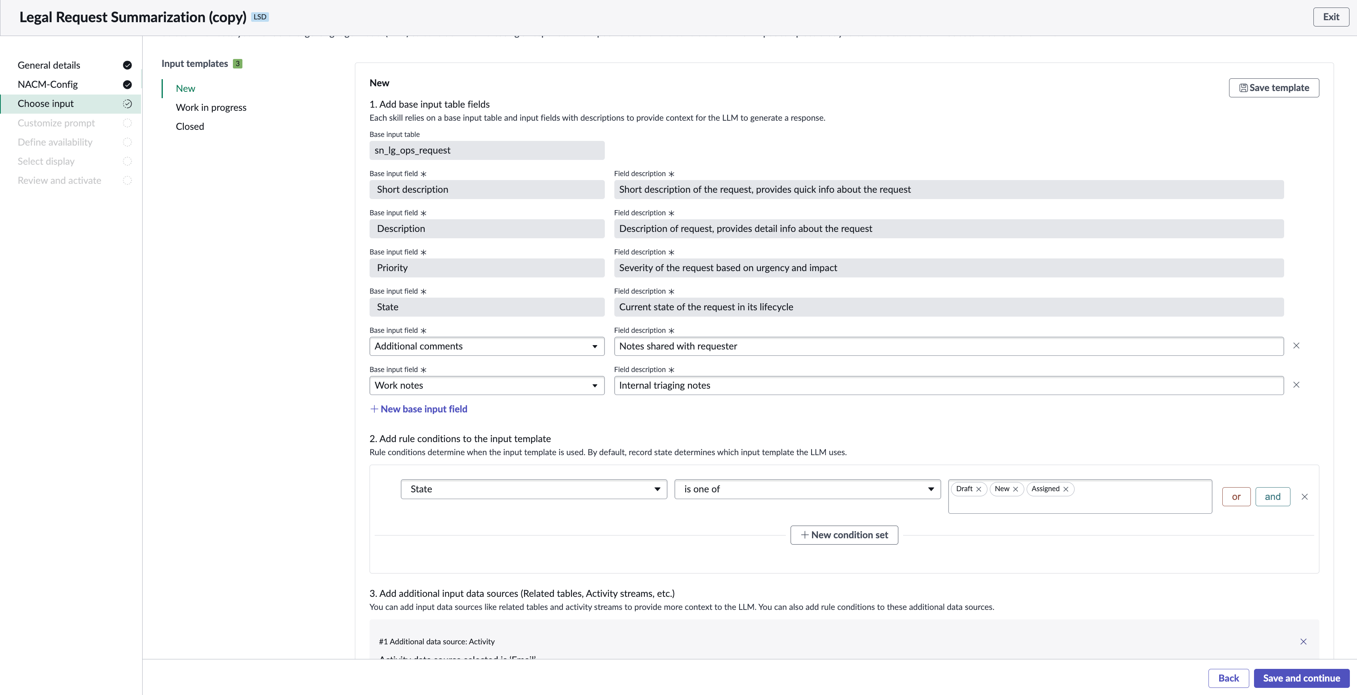Click the LSD badge next to title
Screen dimensions: 1357x695
260,17
